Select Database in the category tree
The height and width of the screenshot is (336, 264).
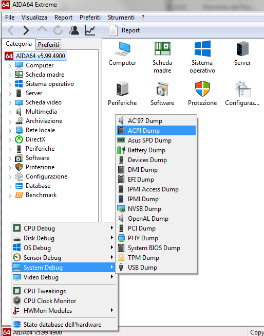38,186
